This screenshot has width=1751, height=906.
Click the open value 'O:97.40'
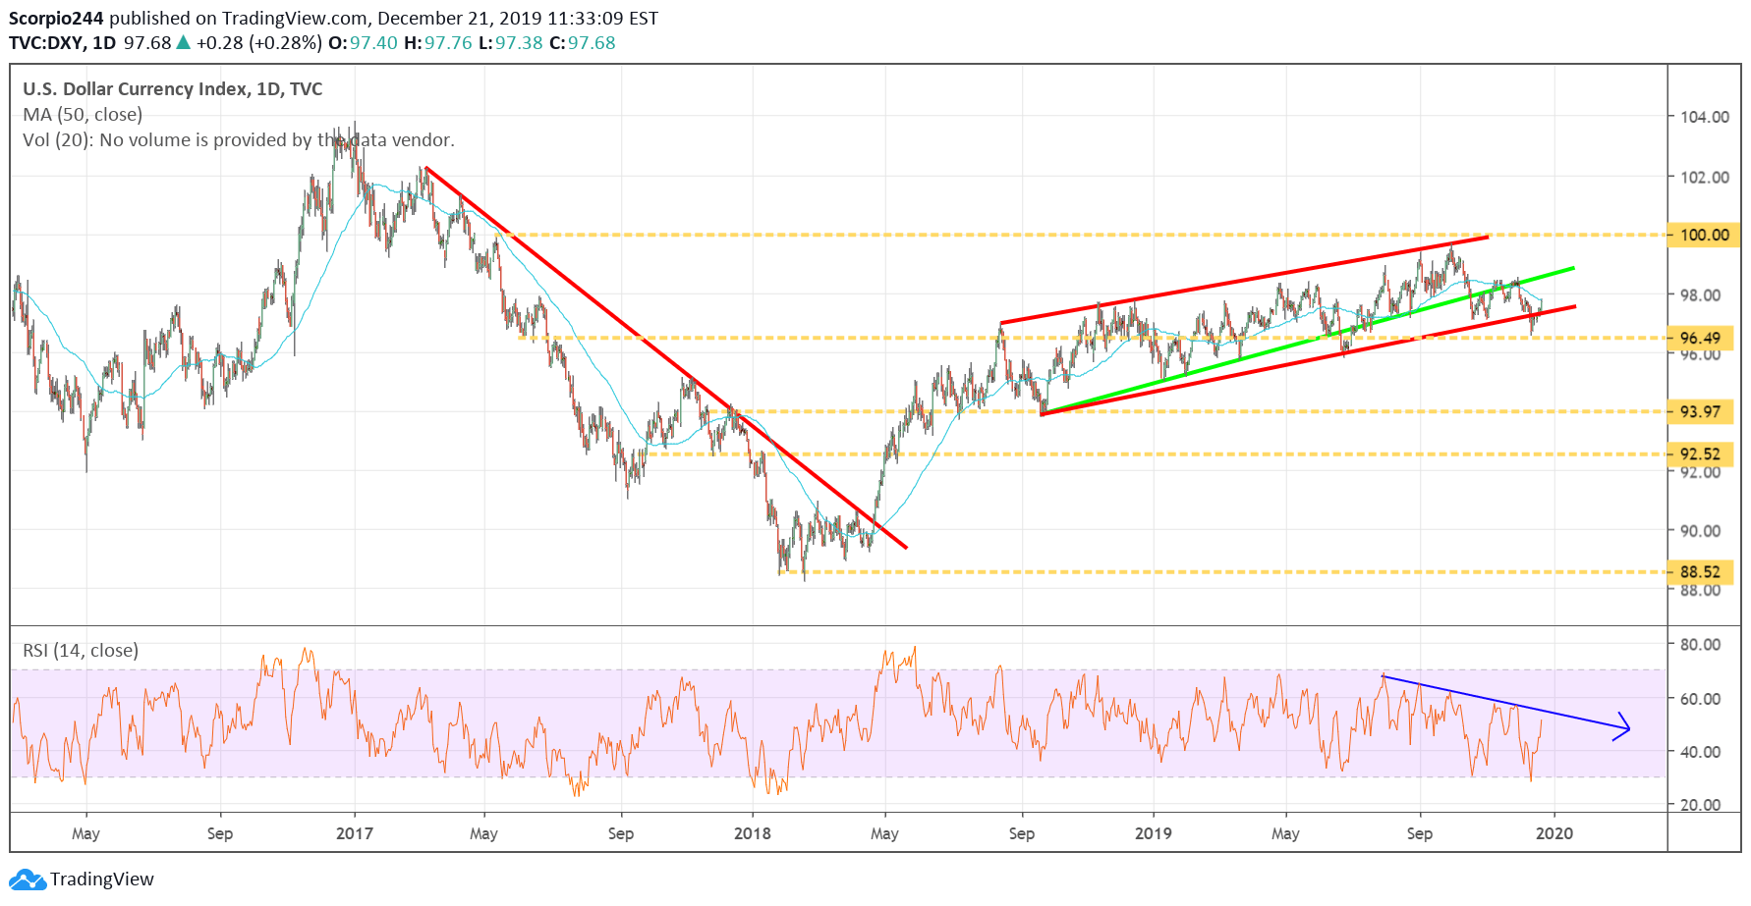[x=363, y=43]
